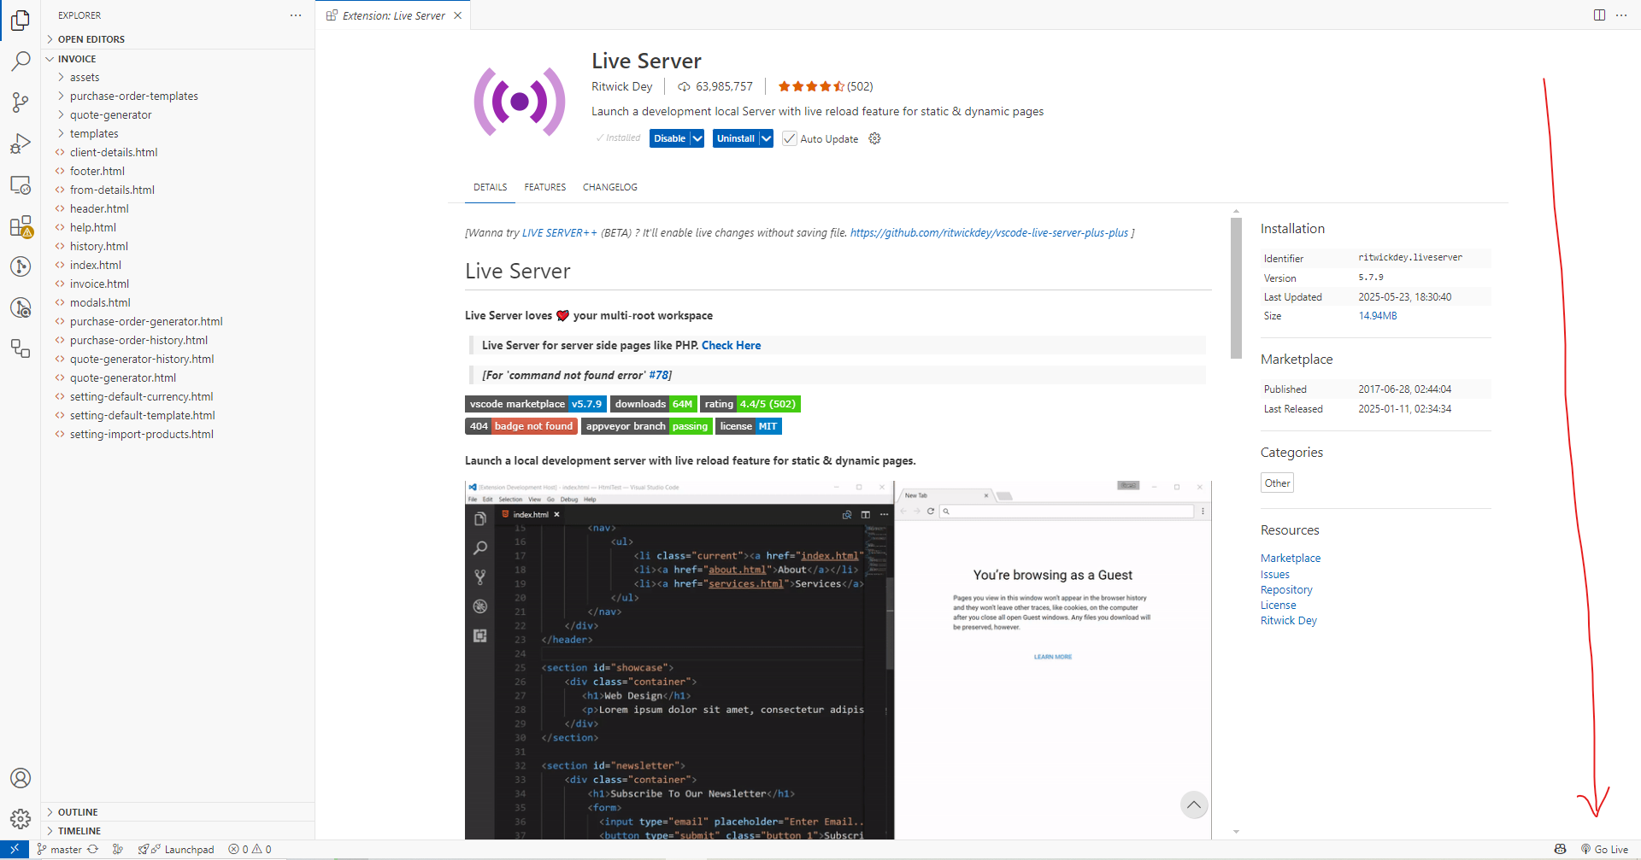Open invoice.html in the explorer
The height and width of the screenshot is (860, 1641).
pyautogui.click(x=99, y=284)
